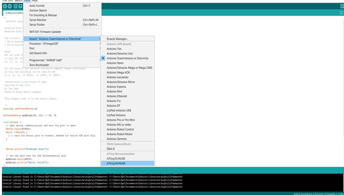The height and width of the screenshot is (195, 344).
Task: Open the tab options dropdown arrow
Action: (341, 13)
